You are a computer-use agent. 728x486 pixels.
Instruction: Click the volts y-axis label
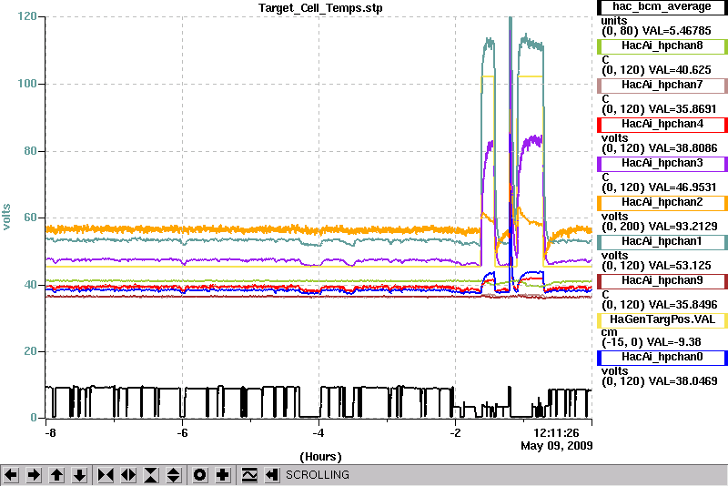[x=6, y=217]
